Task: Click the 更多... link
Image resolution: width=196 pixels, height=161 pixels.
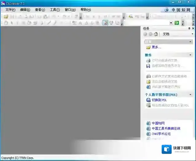Action: (156, 47)
